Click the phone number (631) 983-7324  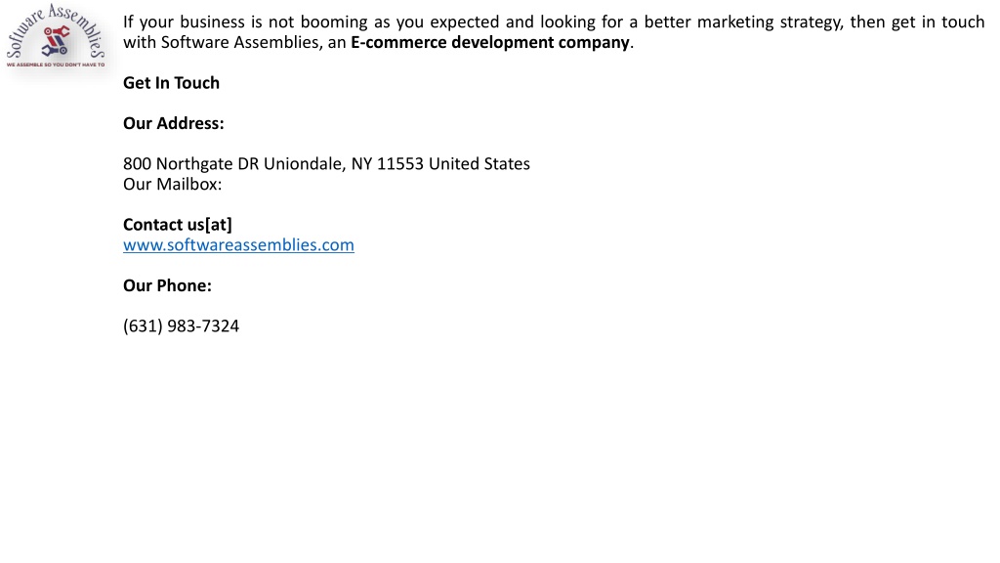pyautogui.click(x=181, y=326)
